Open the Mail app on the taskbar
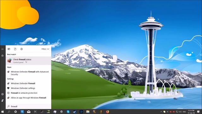This screenshot has height=114, width=202. coord(29,112)
